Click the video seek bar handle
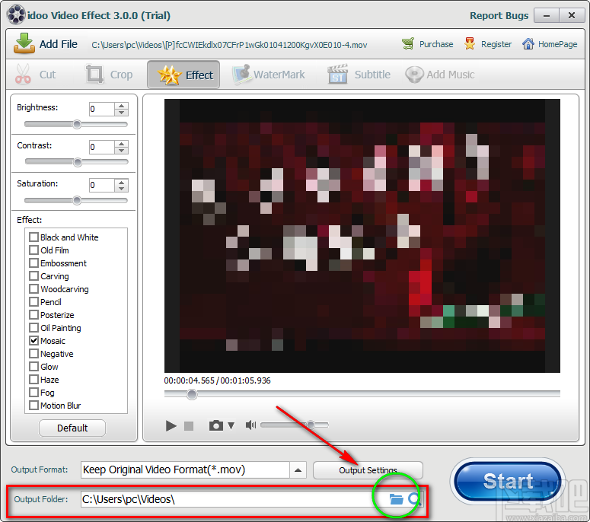The height and width of the screenshot is (522, 590). 192,394
